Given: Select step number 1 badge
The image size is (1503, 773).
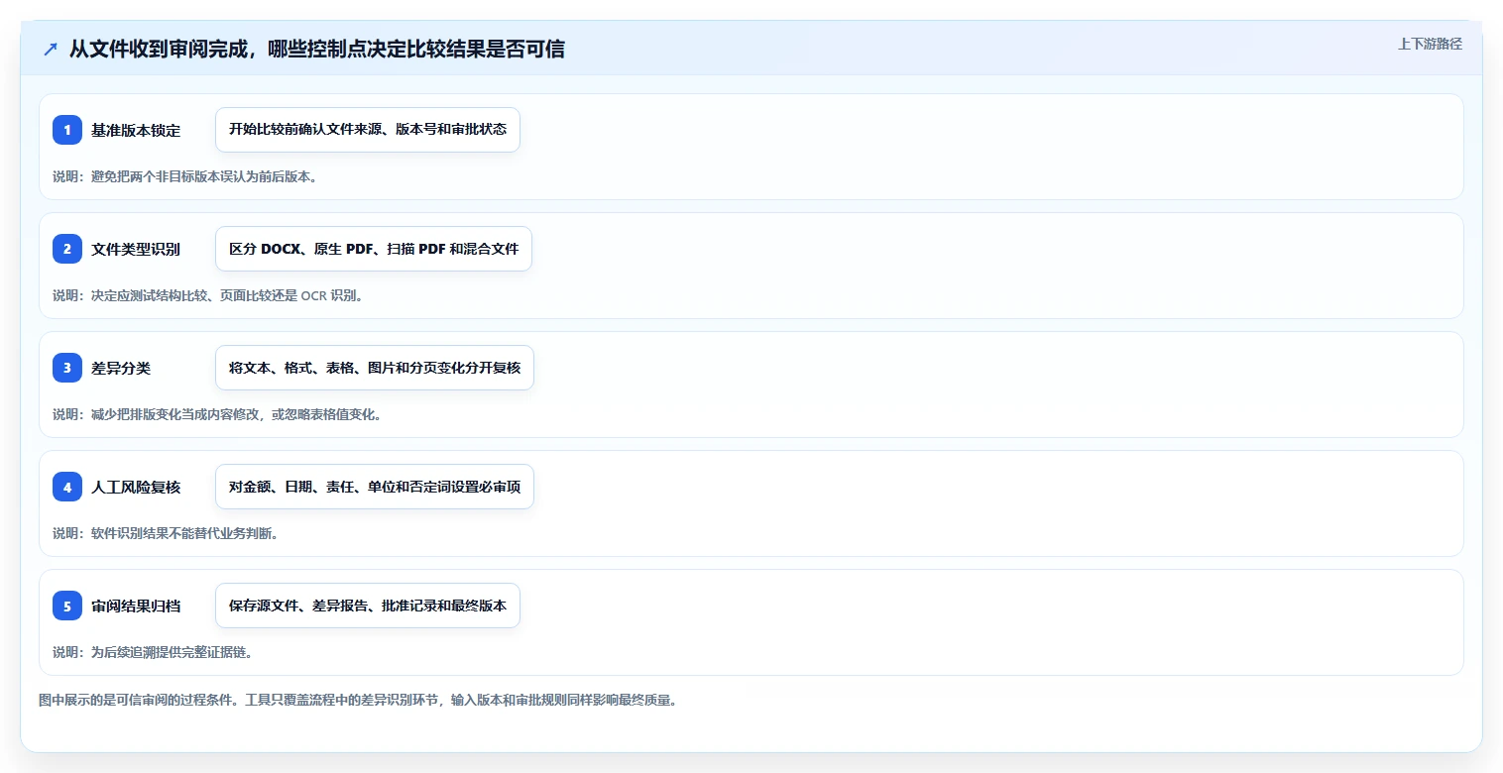Looking at the screenshot, I should click(67, 130).
